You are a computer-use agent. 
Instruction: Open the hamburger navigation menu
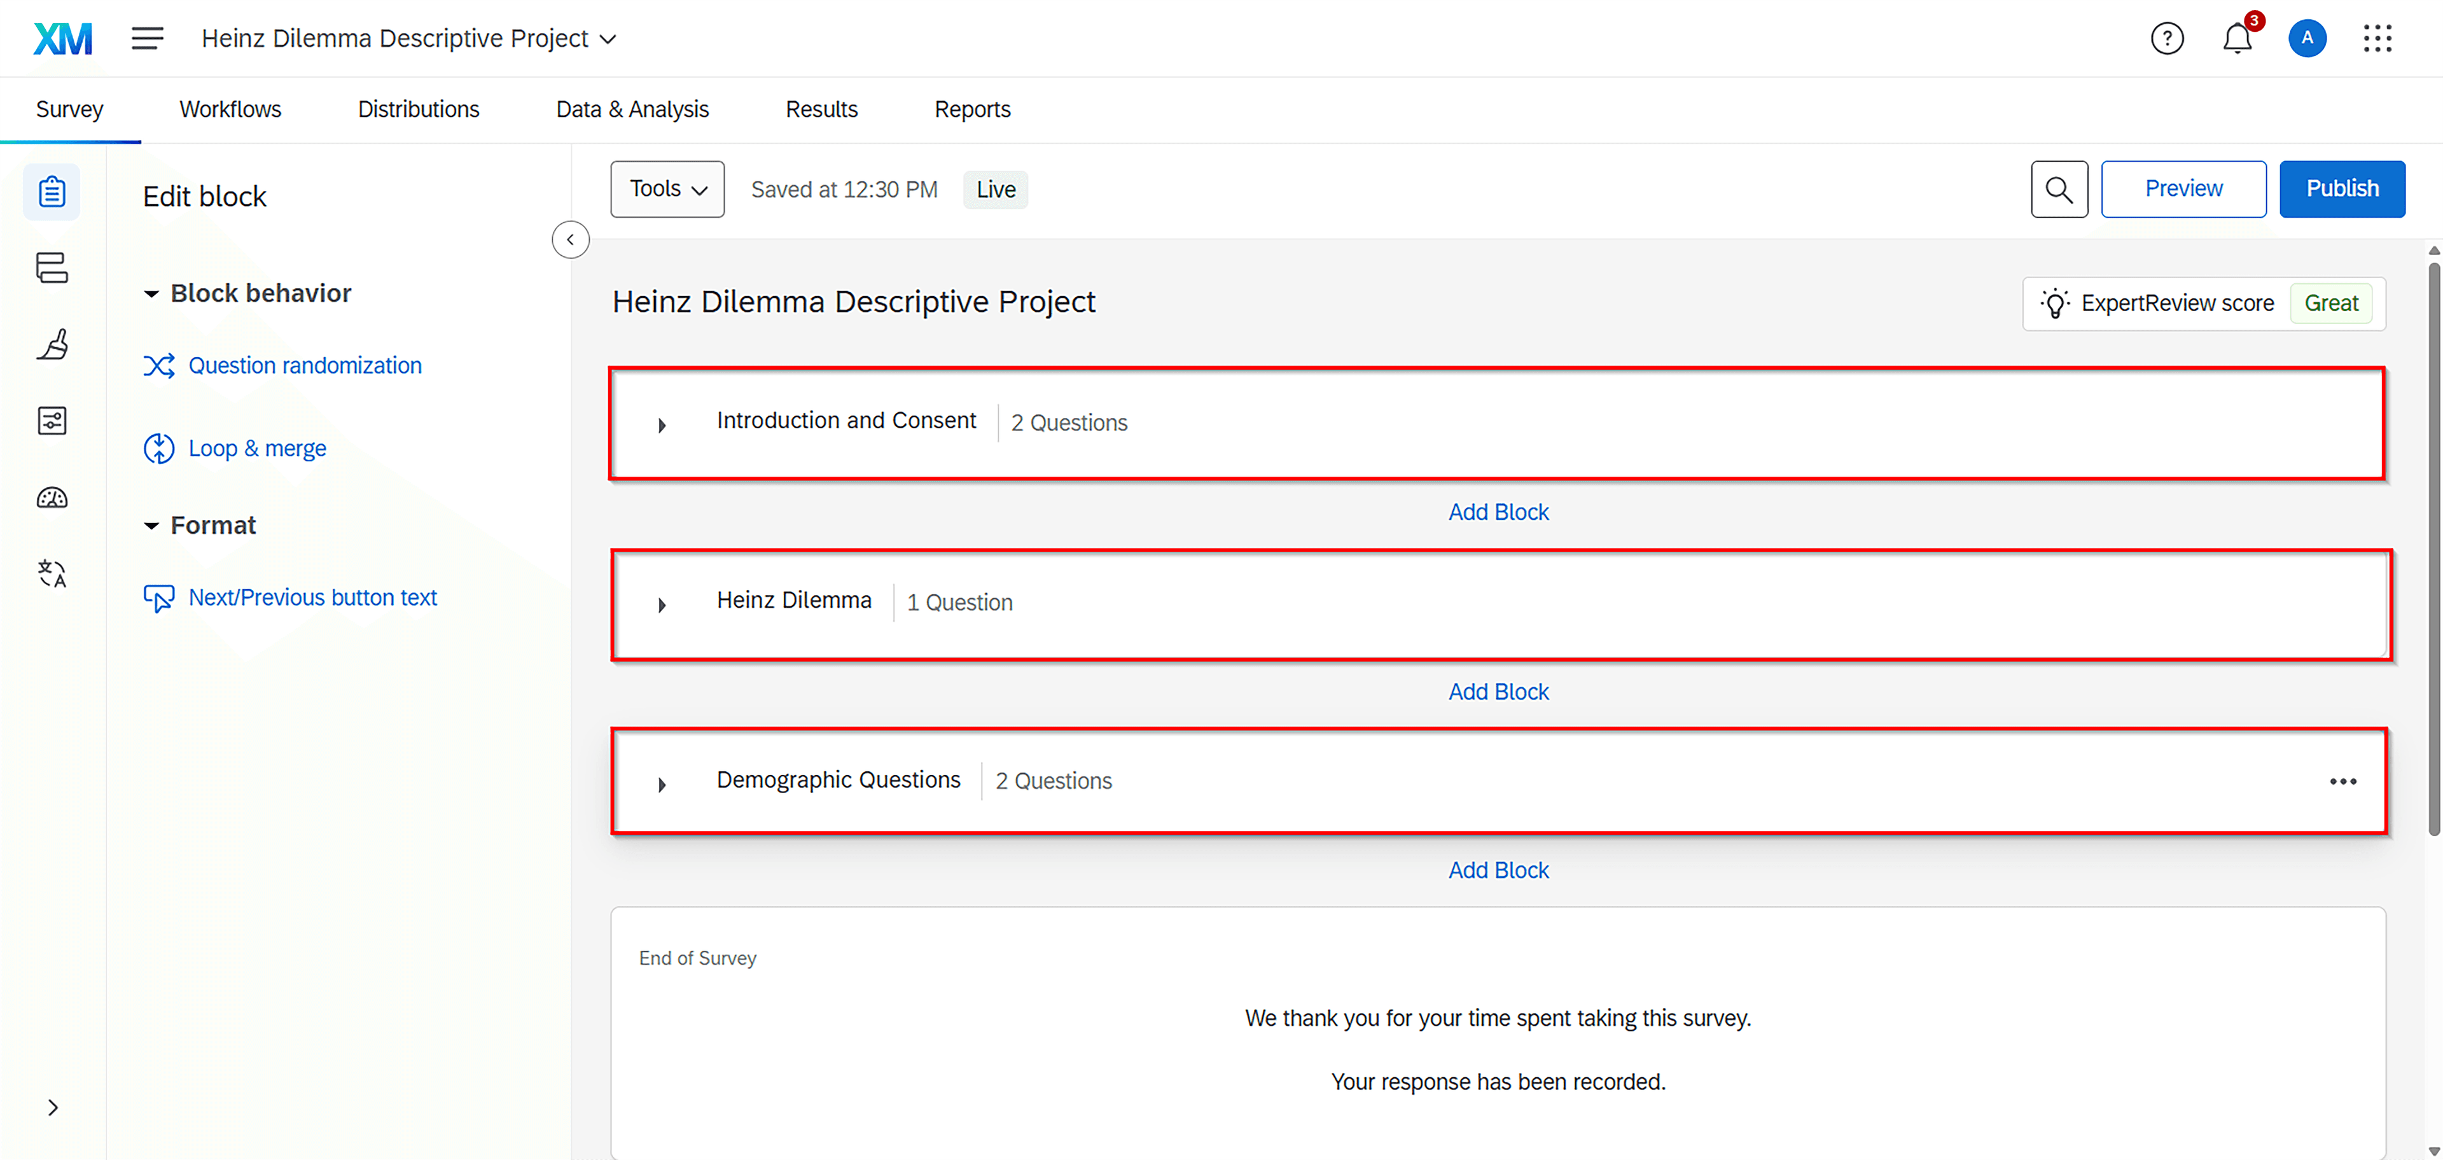click(x=147, y=39)
